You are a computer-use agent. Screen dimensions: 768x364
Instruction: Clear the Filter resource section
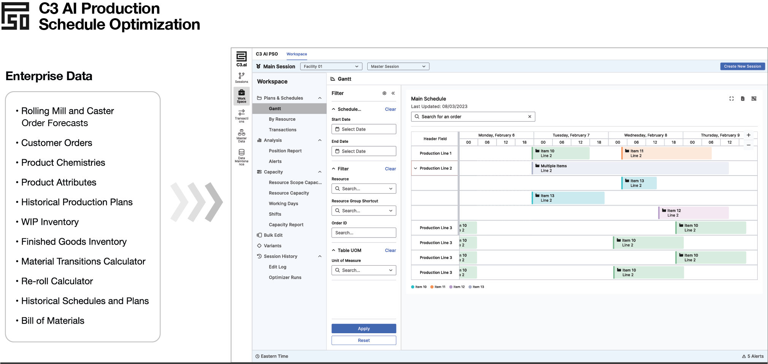(390, 169)
